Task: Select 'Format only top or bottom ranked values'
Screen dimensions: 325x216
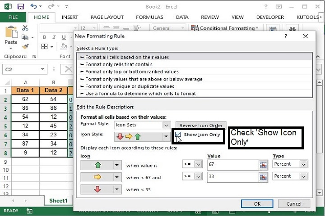Action: [x=195, y=72]
